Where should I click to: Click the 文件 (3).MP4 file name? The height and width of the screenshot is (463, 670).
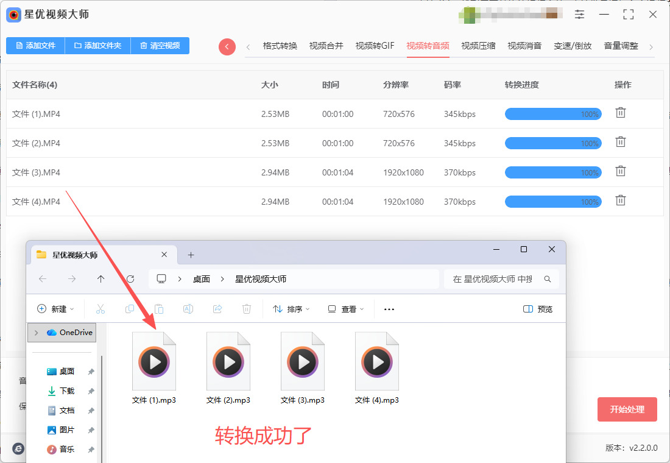[37, 173]
